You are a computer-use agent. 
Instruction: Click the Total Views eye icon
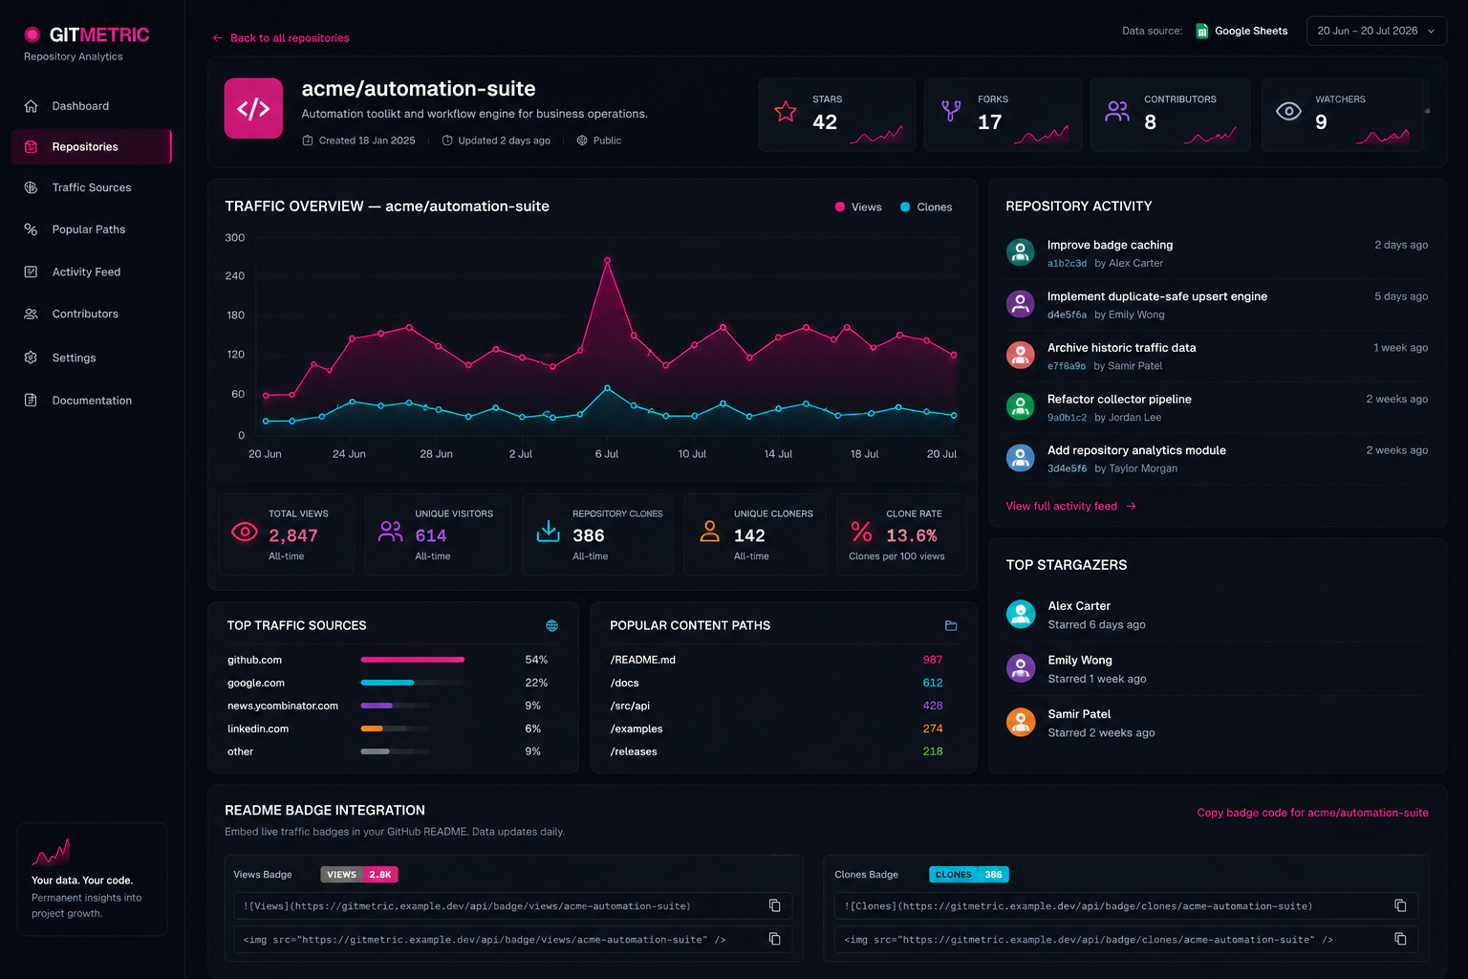point(245,532)
